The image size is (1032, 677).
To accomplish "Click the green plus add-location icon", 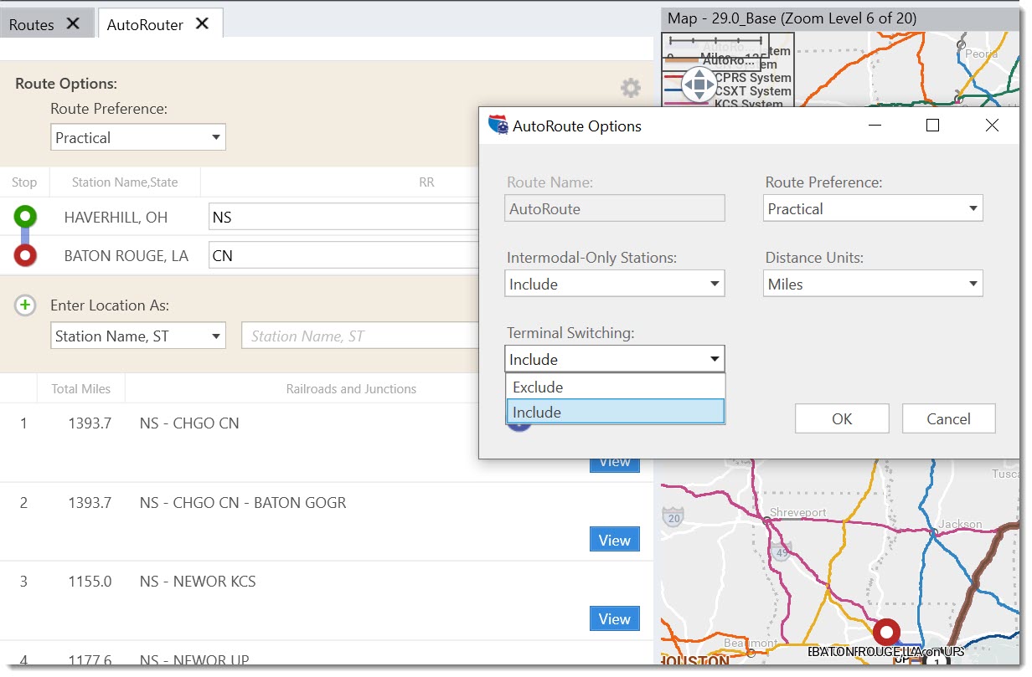I will [x=25, y=305].
